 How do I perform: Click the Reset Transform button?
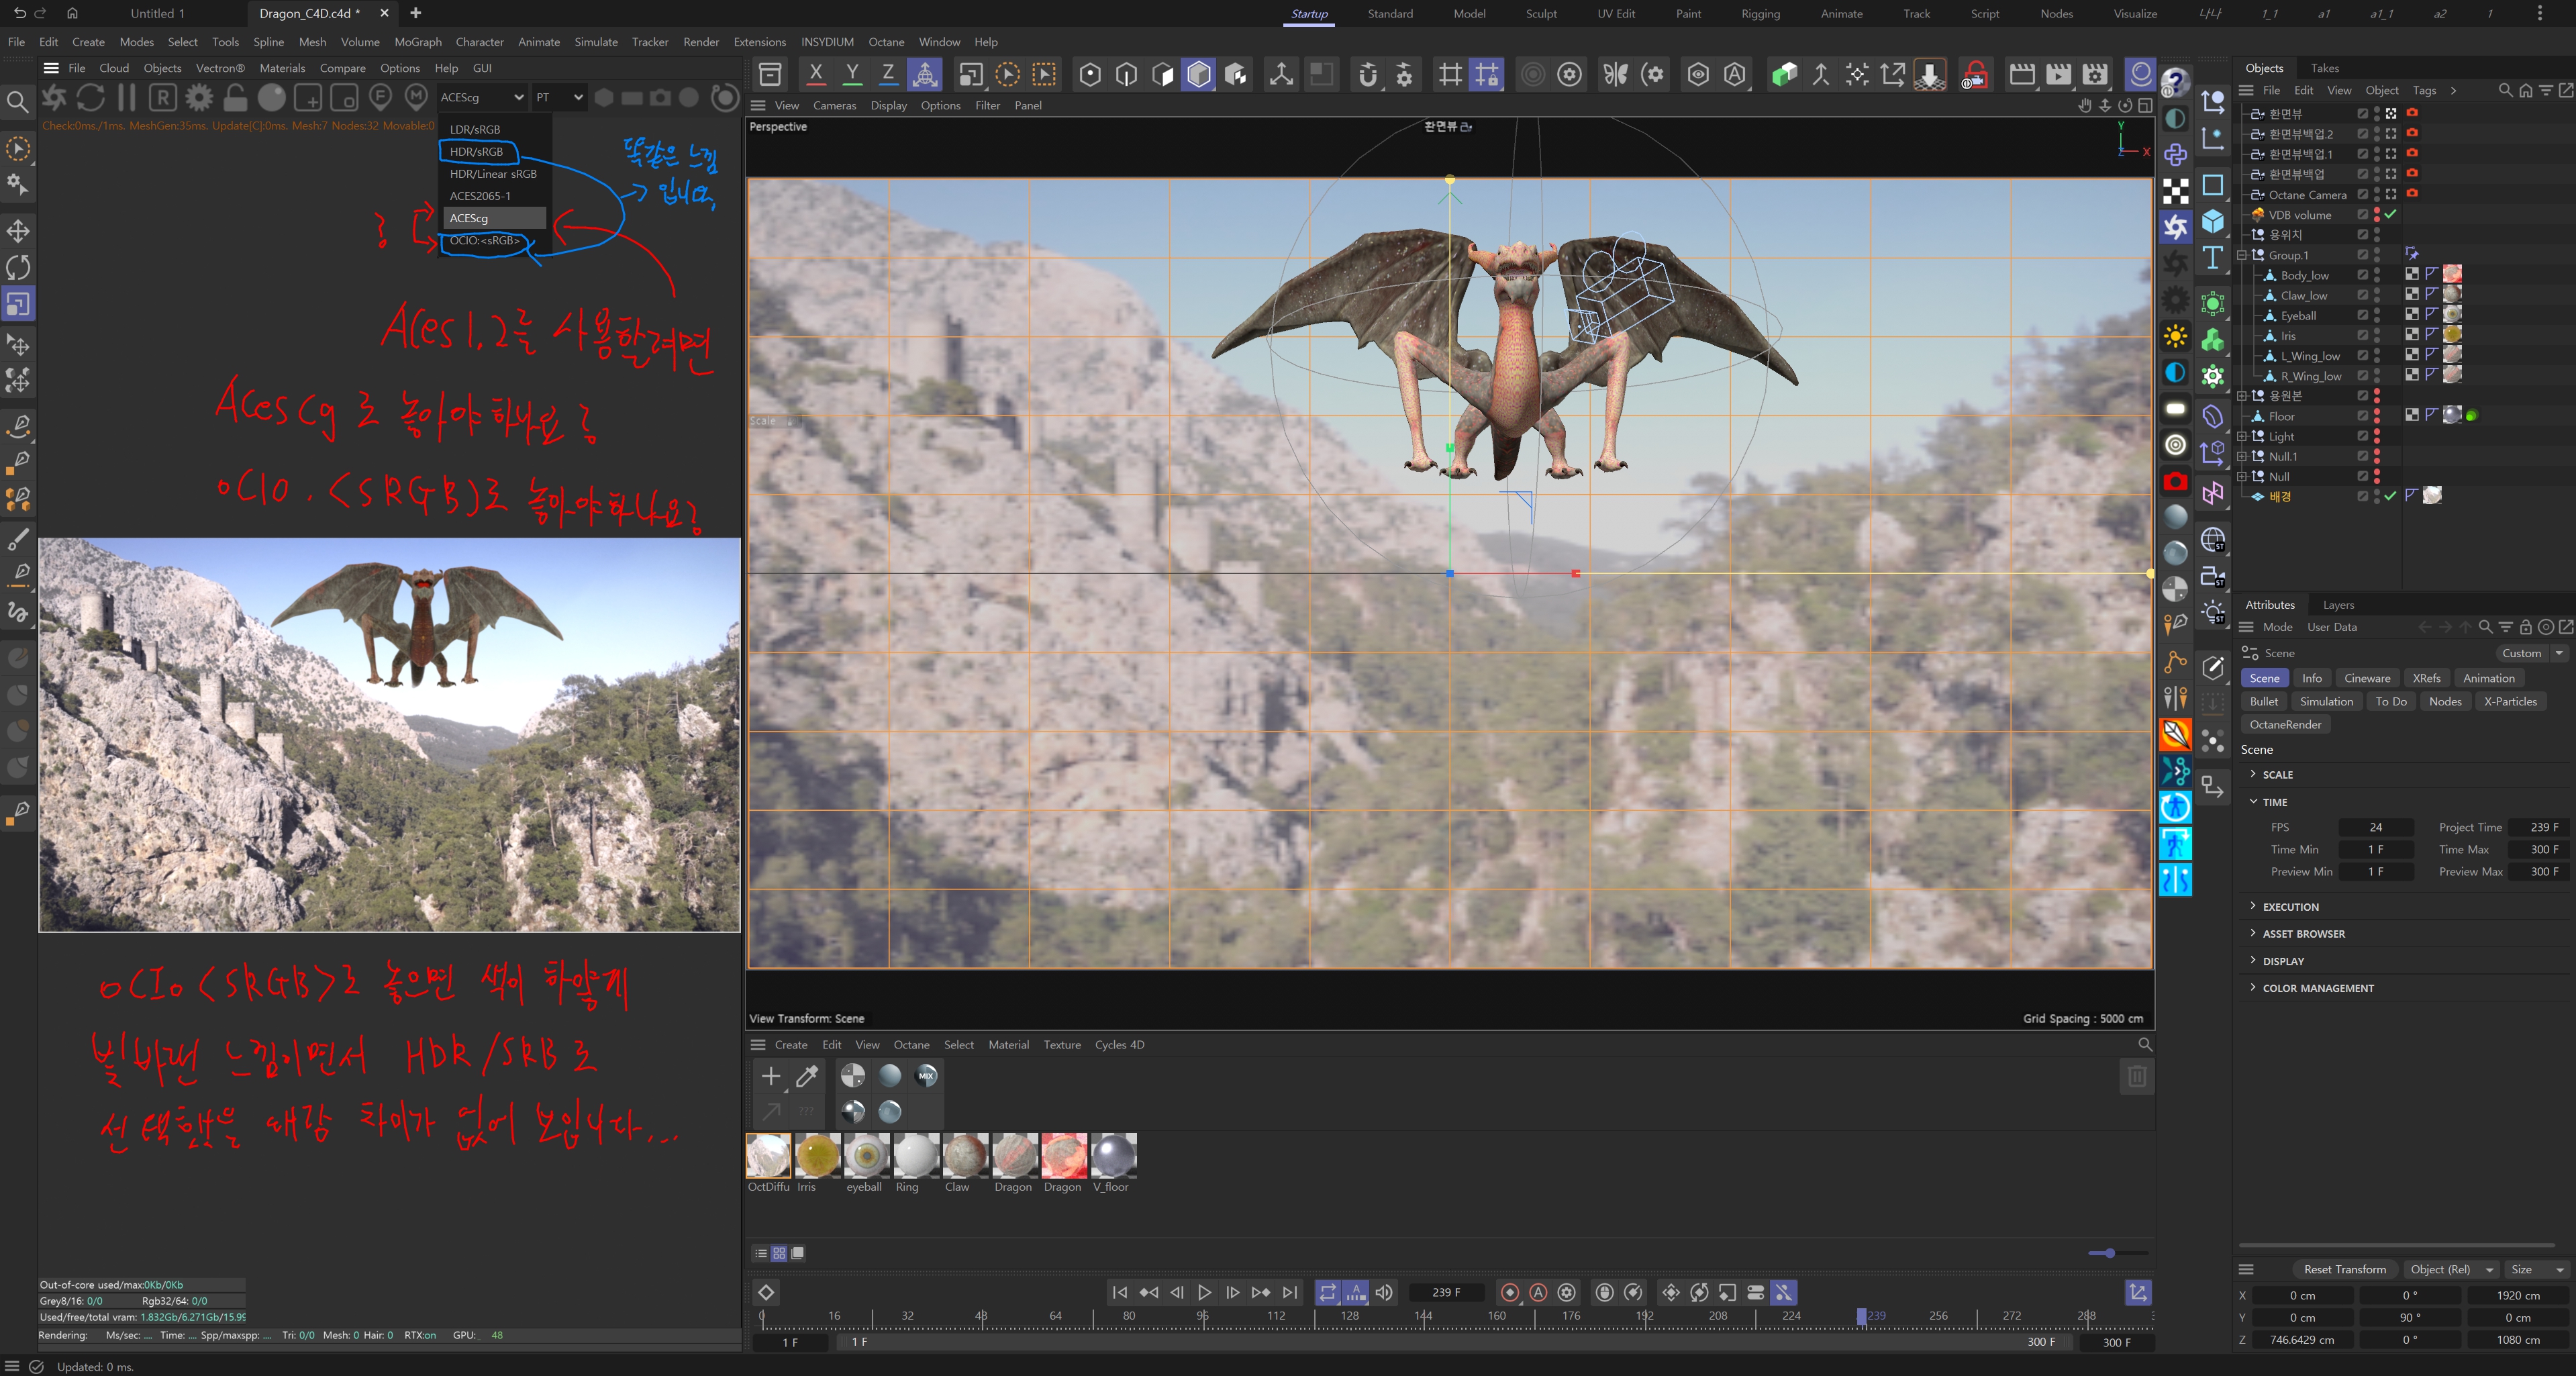[2344, 1269]
